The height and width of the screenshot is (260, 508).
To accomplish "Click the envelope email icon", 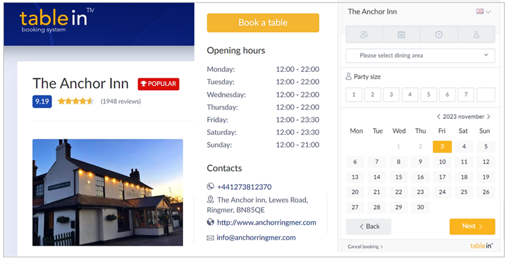I will click(x=210, y=238).
